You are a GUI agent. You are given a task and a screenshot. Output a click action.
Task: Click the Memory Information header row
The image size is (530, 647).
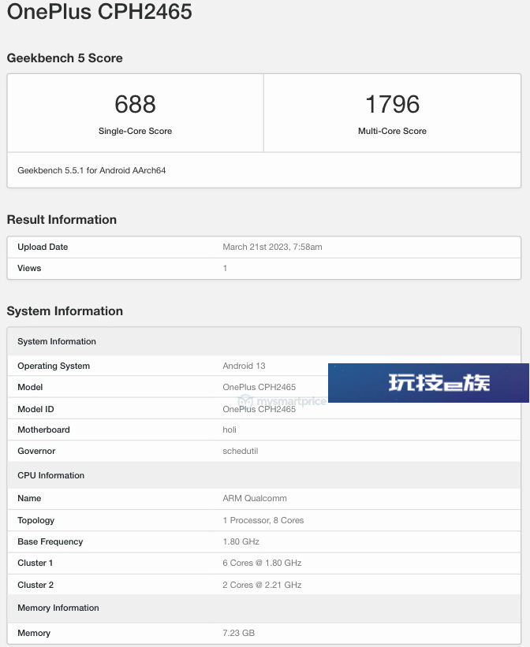pos(264,608)
